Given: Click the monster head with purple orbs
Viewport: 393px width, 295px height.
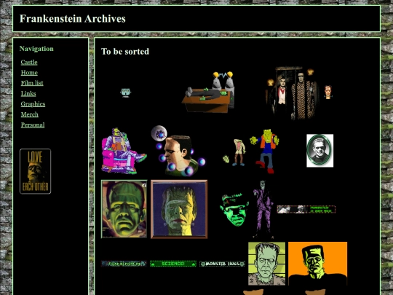Looking at the screenshot, I should (x=178, y=152).
